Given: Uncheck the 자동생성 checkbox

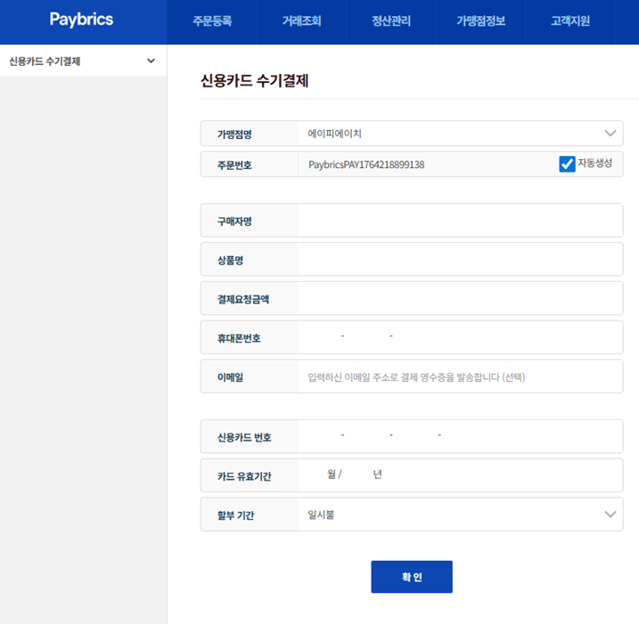Looking at the screenshot, I should (x=567, y=164).
